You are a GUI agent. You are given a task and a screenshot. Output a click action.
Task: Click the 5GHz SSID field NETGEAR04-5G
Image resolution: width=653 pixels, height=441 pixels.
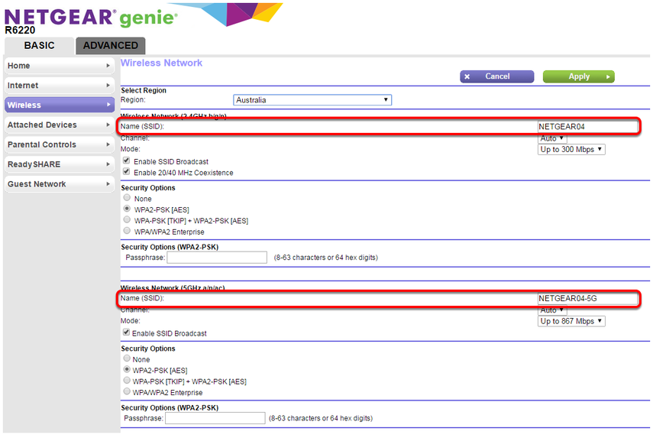coord(587,298)
